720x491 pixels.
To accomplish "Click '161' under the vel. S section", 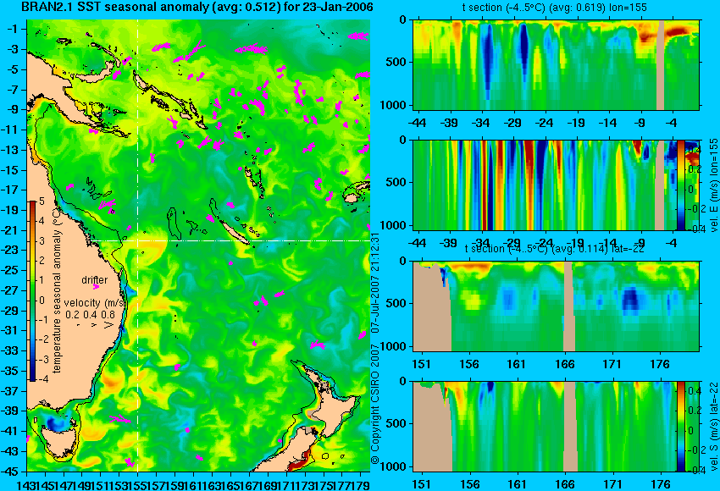I will (518, 484).
